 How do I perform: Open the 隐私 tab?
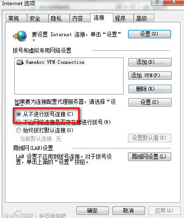click(x=59, y=18)
